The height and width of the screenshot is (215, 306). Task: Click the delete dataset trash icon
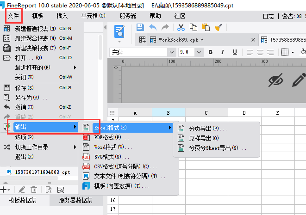[x=34, y=190]
